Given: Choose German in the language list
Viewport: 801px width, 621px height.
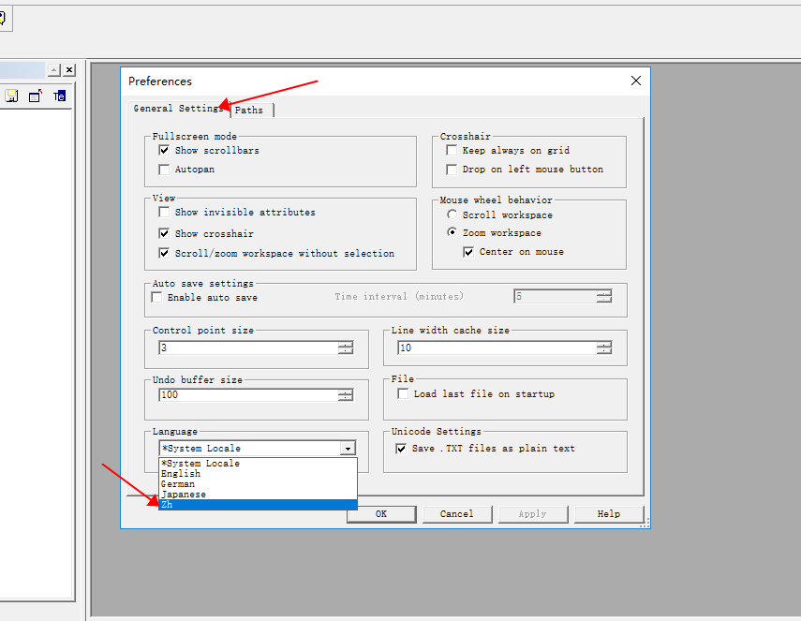Looking at the screenshot, I should [x=258, y=483].
